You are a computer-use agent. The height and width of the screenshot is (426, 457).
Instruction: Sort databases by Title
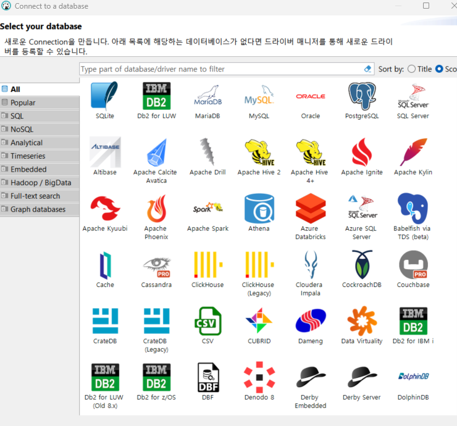[x=411, y=69]
